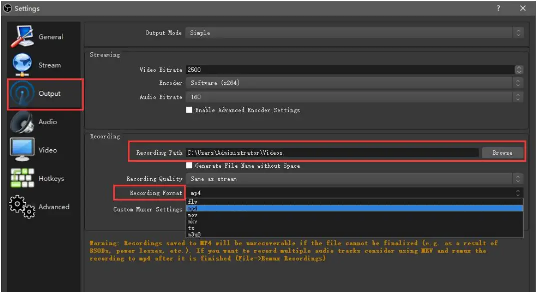Screen dimensions: 537x292
Task: Choose flv from format list
Action: [x=355, y=202]
